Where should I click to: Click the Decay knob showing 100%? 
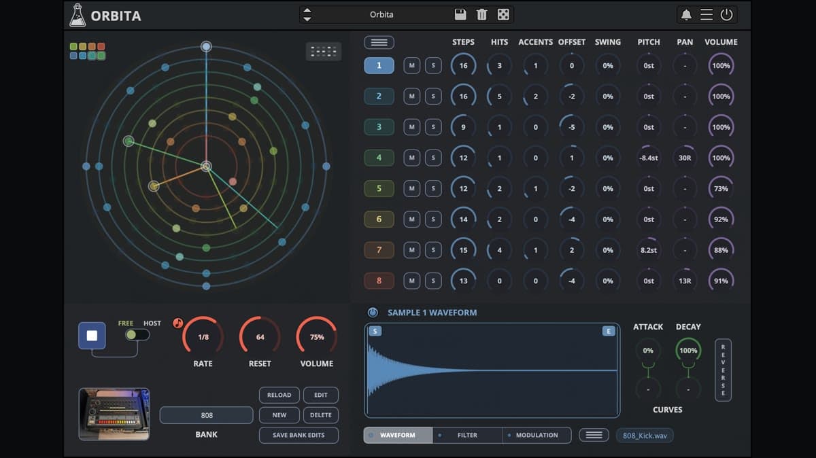(x=688, y=351)
